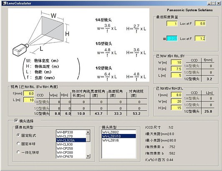Click the 43.7 width angle value
This screenshot has height=171, width=222.
click(98, 114)
